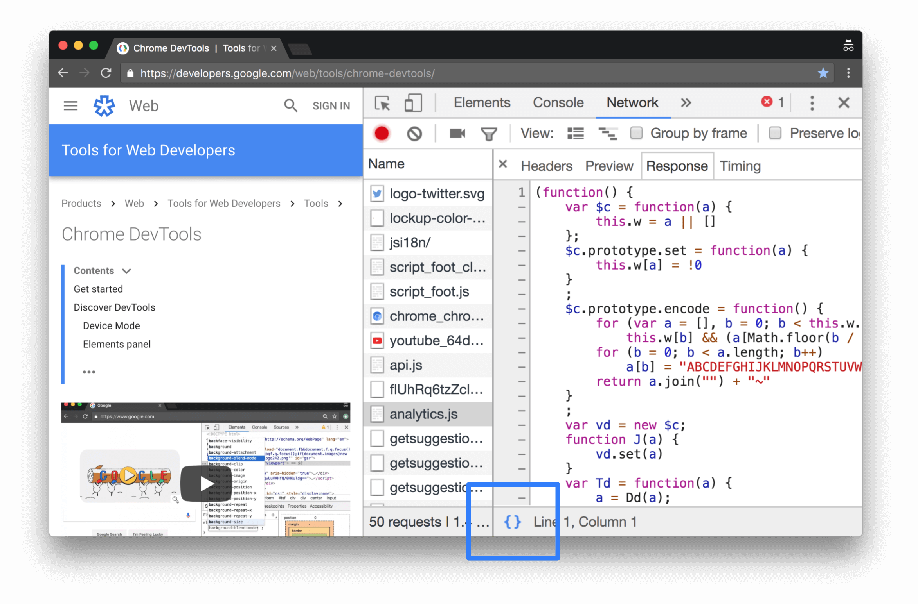Click the Headers tab in panel
The width and height of the screenshot is (918, 604).
[x=545, y=166]
